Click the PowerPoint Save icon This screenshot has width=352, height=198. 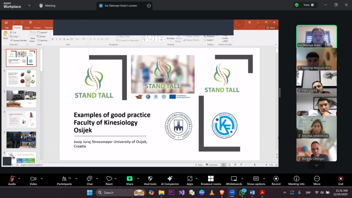(x=6, y=22)
